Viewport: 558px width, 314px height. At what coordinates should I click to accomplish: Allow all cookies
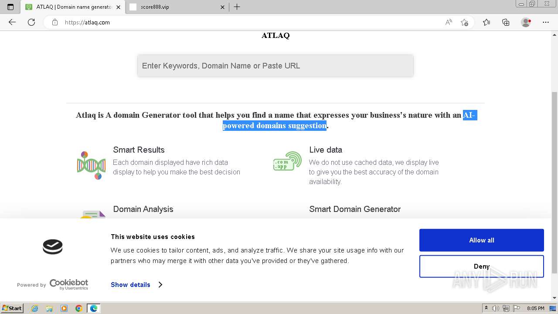tap(482, 240)
